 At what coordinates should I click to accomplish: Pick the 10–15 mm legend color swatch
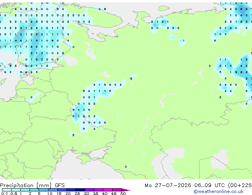click(x=52, y=190)
